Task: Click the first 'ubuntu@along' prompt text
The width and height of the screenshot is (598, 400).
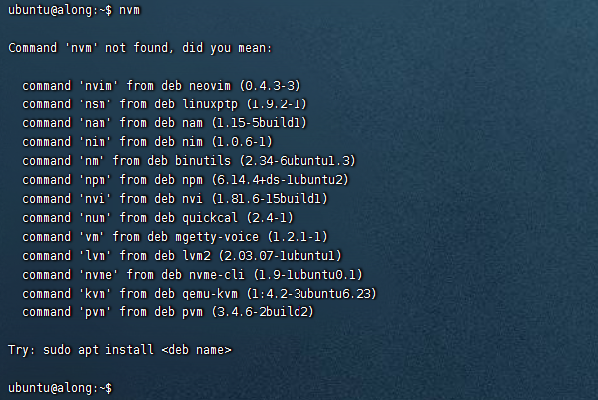Action: [50, 10]
